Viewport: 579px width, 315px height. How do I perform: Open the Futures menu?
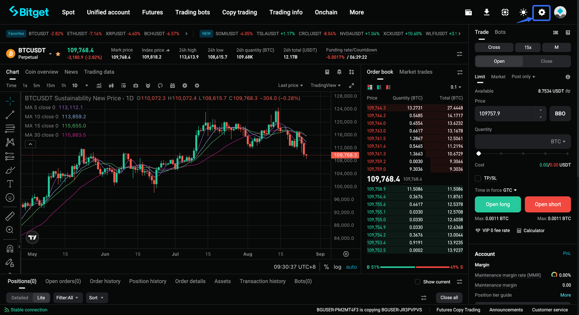pyautogui.click(x=152, y=12)
